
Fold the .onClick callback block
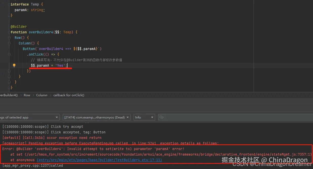click(x=9, y=54)
